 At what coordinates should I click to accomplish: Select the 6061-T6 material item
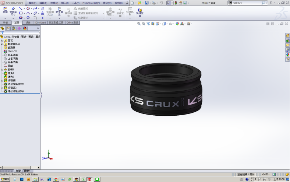pos(12,51)
